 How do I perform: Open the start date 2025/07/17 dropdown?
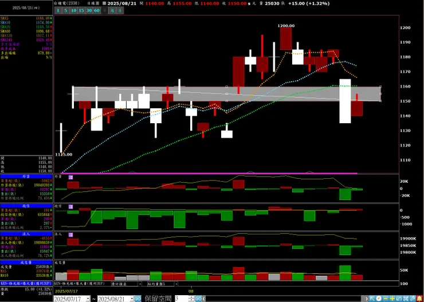pos(88,299)
